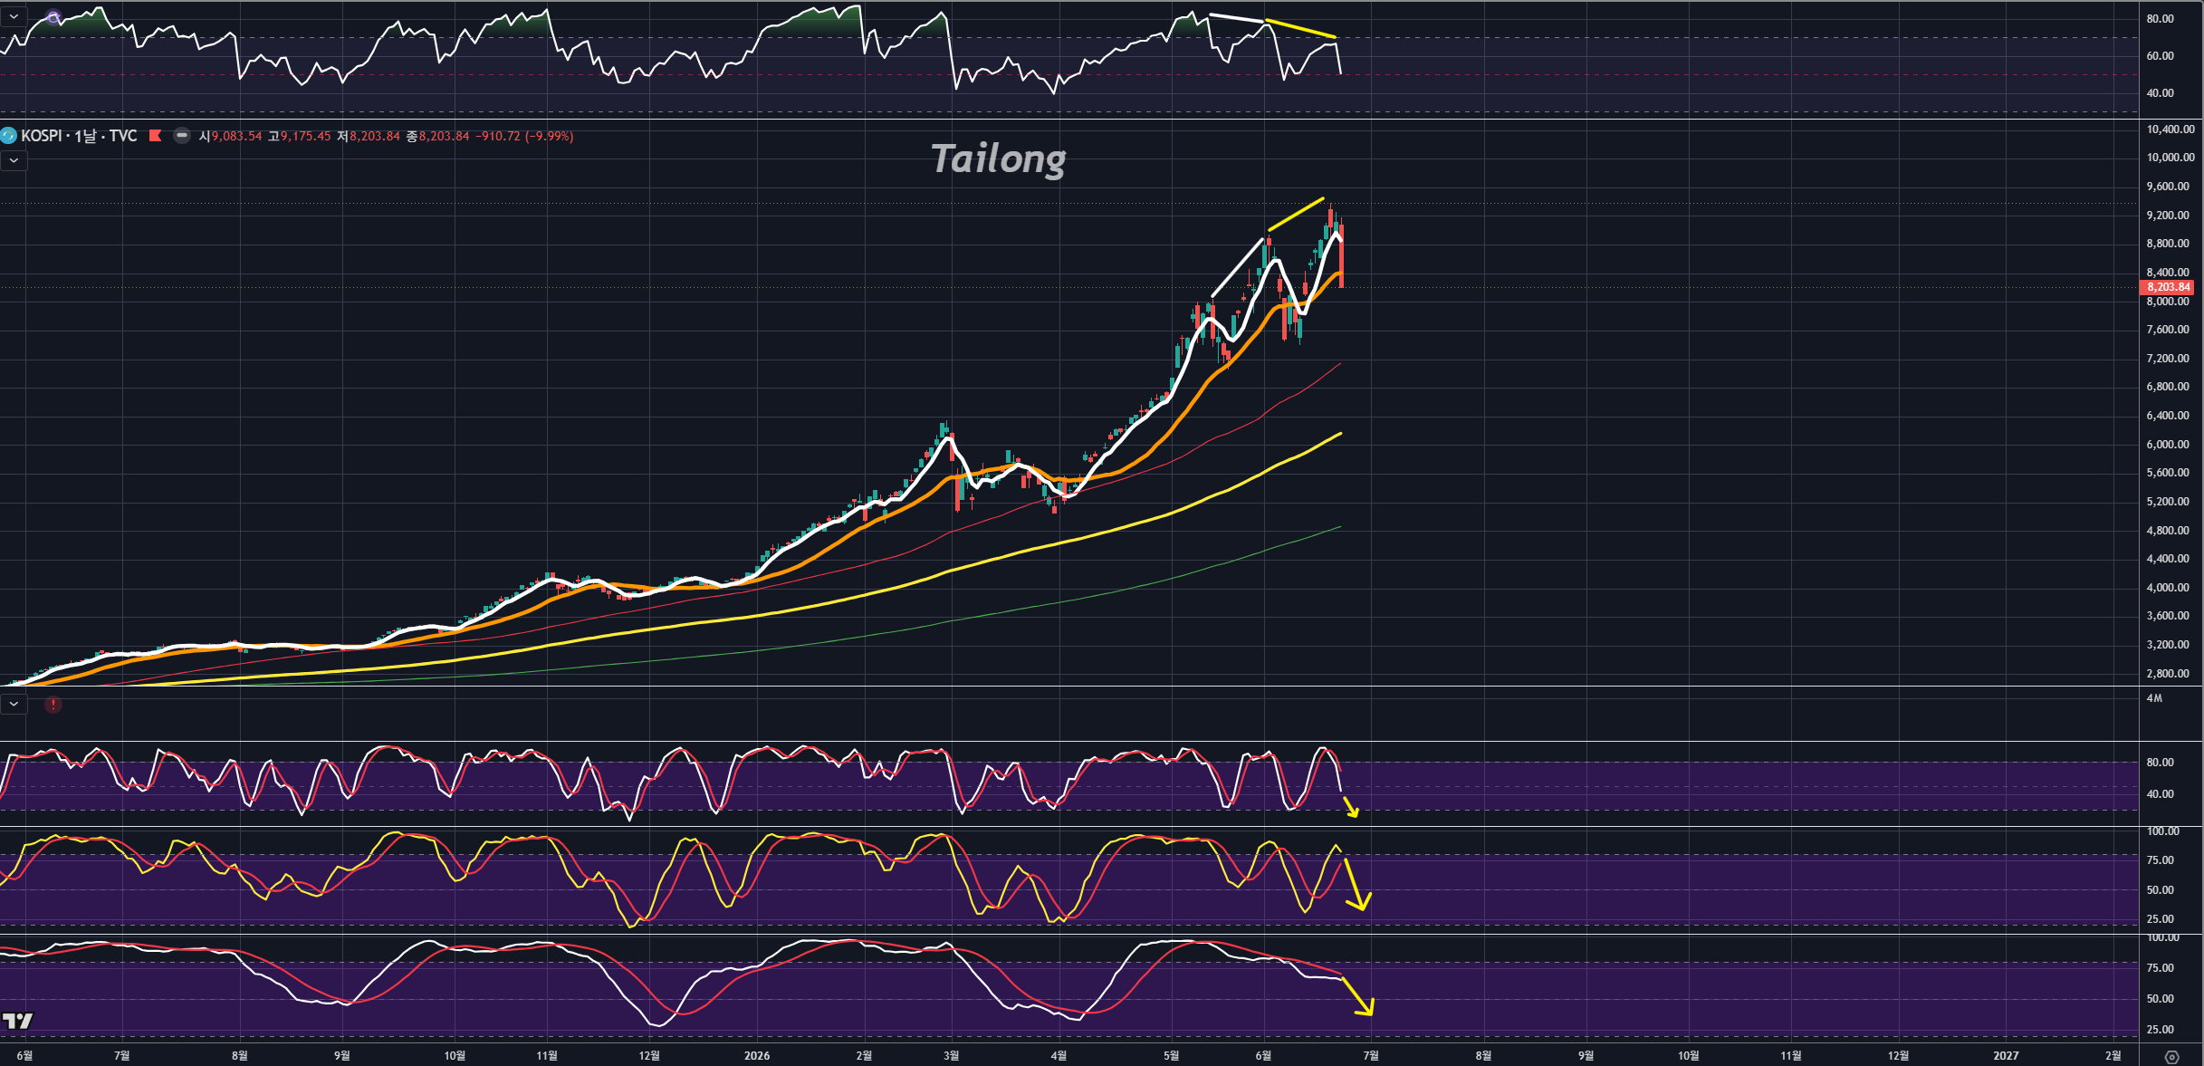Screen dimensions: 2204x1066
Task: Click the KOSPI symbol logo icon
Action: (9, 136)
